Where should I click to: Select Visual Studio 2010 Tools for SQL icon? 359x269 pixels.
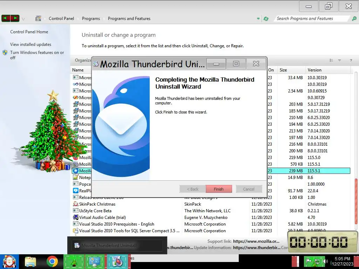(76, 230)
